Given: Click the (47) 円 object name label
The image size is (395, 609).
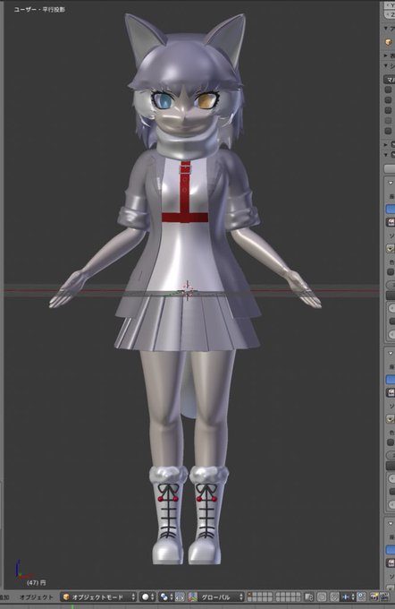Looking at the screenshot, I should [x=37, y=583].
